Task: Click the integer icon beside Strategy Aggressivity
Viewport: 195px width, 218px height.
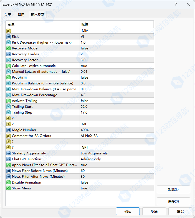Action: 9,153
